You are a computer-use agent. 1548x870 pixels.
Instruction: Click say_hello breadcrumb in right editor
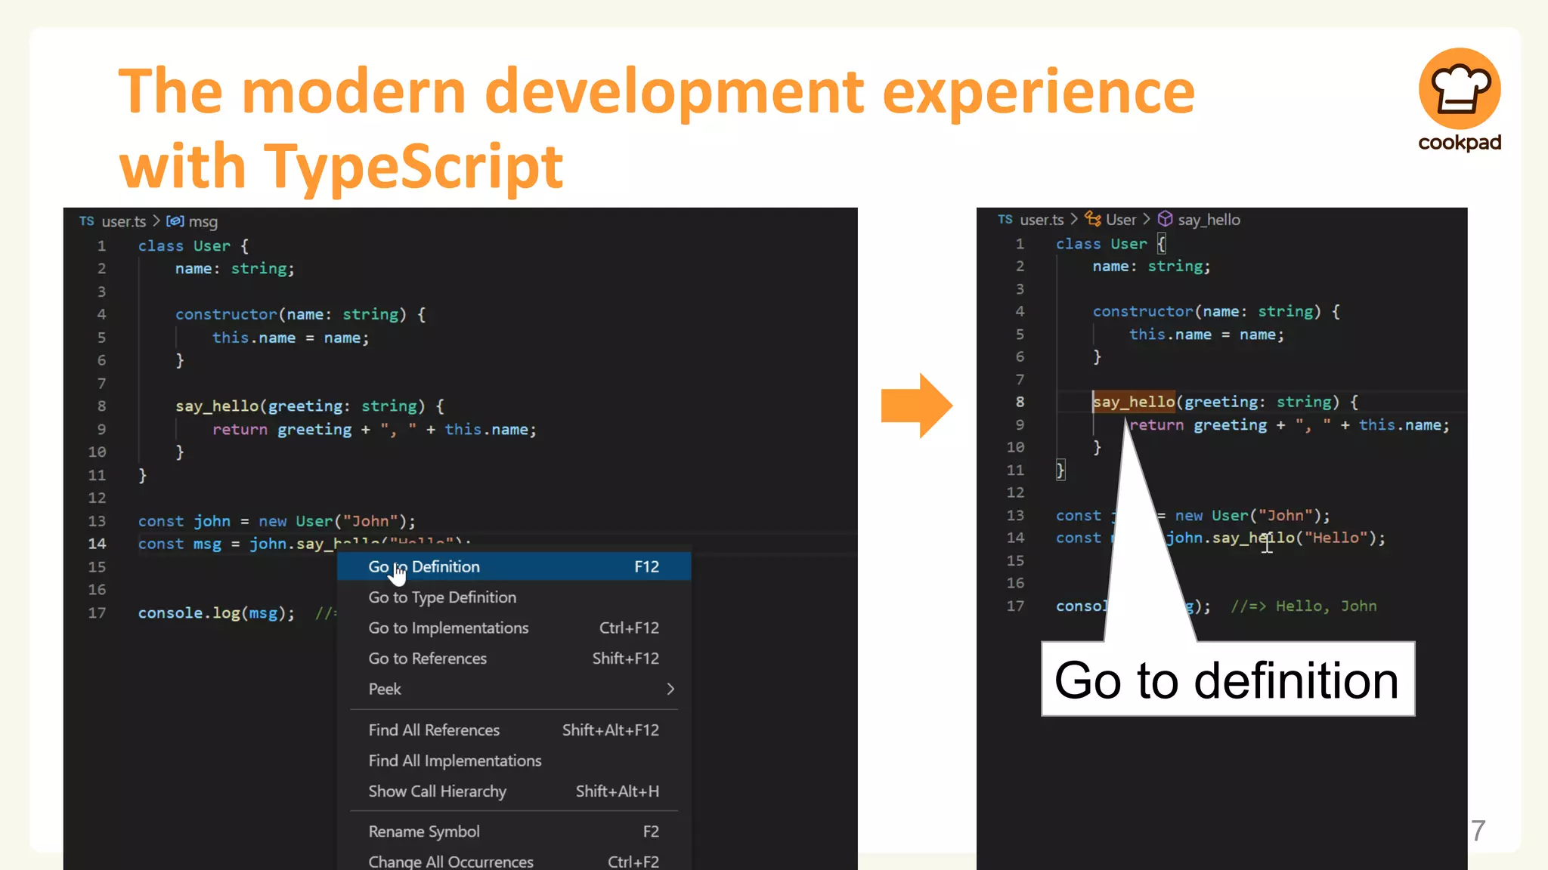click(x=1209, y=220)
